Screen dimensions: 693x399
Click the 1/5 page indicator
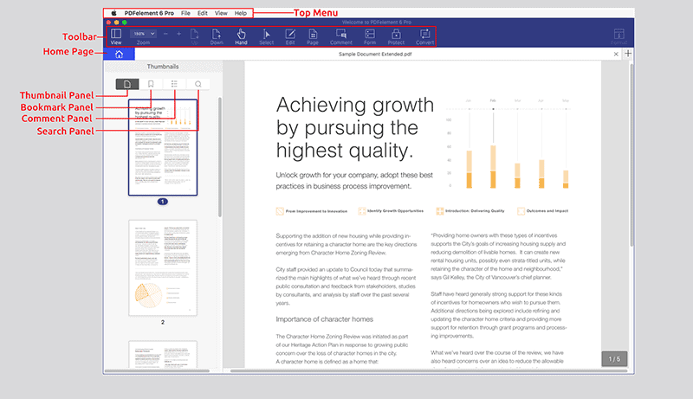coord(614,359)
